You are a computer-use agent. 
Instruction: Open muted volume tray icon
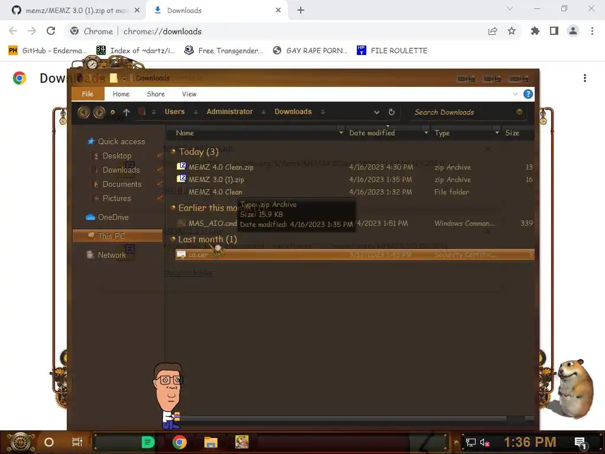[x=484, y=442]
